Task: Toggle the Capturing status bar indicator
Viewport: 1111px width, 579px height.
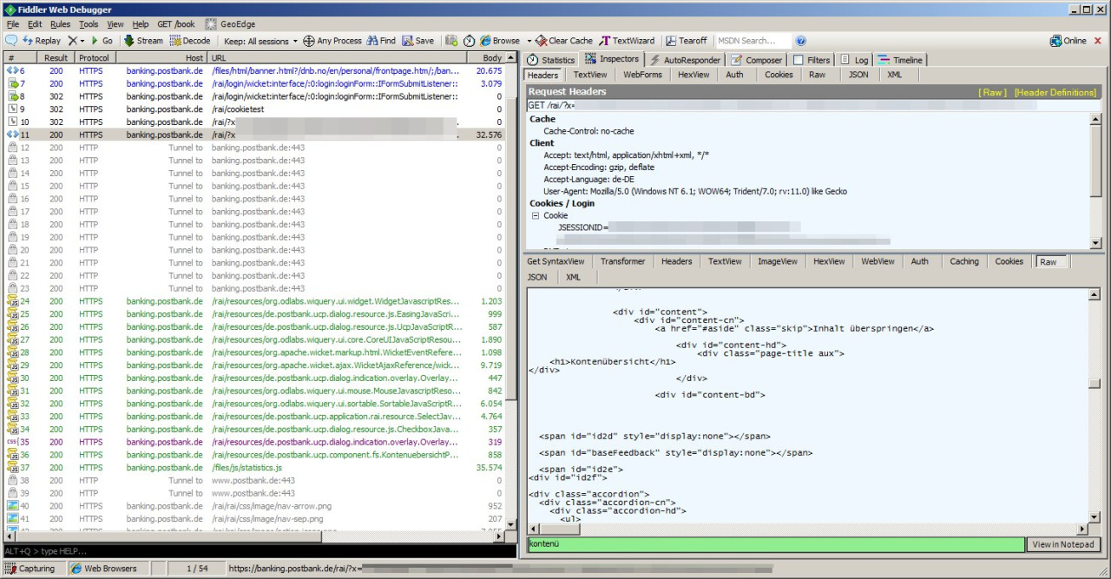Action: pyautogui.click(x=30, y=569)
